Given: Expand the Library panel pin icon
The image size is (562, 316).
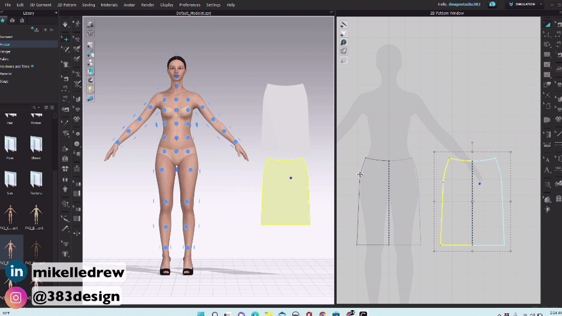Looking at the screenshot, I should point(56,13).
